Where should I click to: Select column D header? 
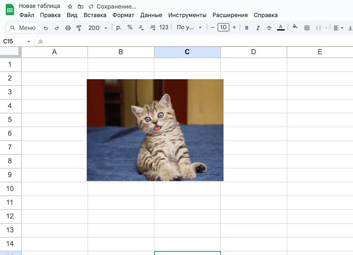click(254, 52)
